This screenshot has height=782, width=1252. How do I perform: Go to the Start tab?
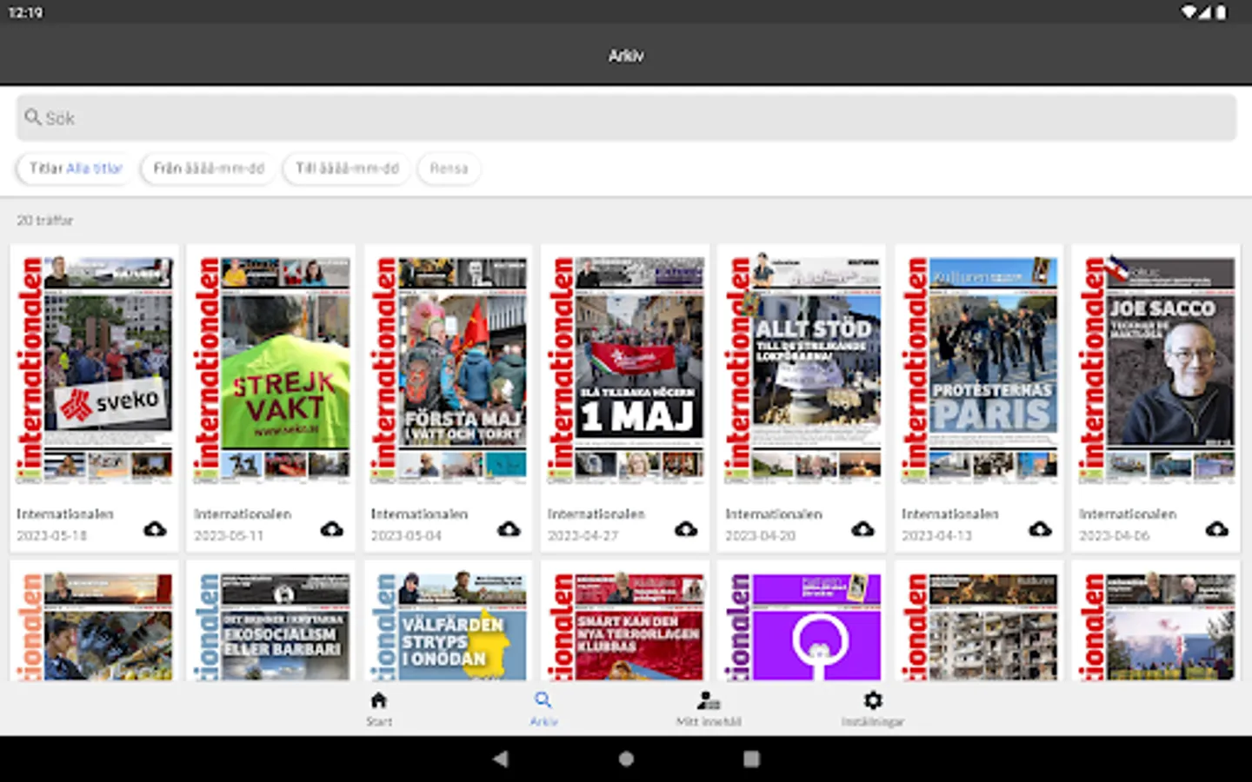[379, 709]
